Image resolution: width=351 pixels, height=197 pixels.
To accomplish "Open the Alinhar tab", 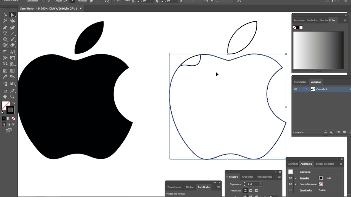I will click(x=189, y=187).
